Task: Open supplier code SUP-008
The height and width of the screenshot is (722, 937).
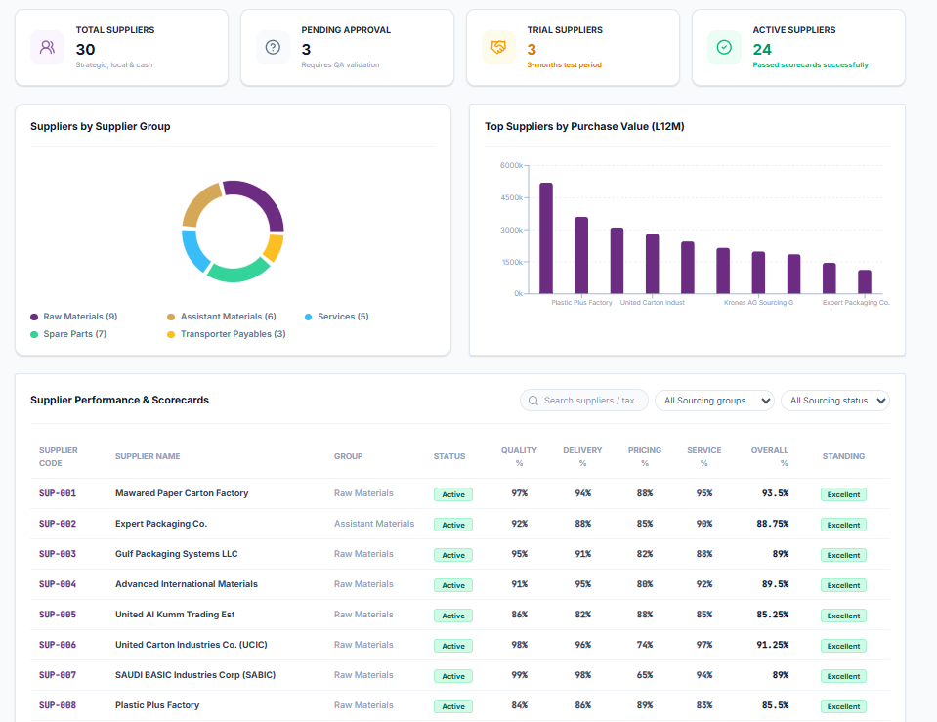Action: 58,705
